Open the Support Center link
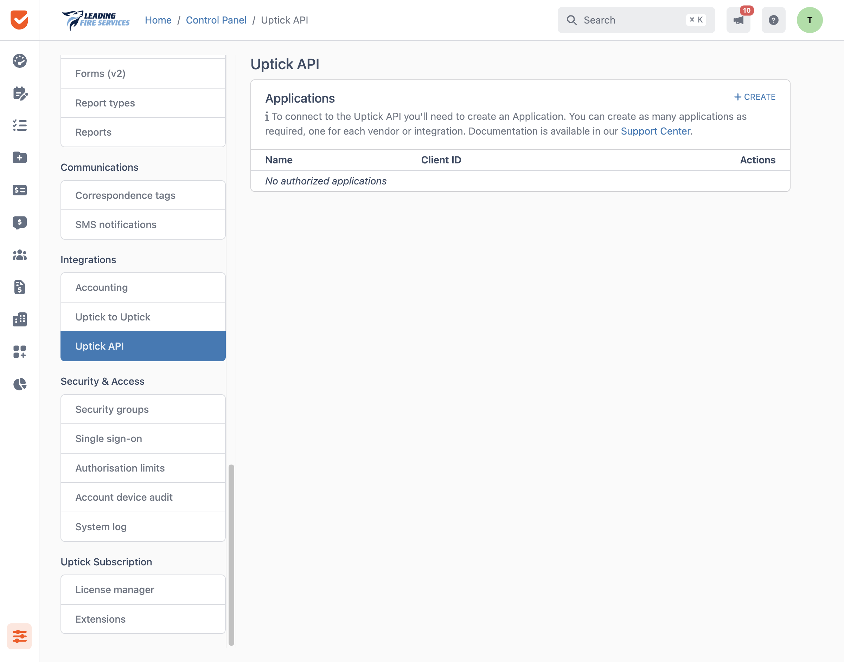 tap(655, 131)
